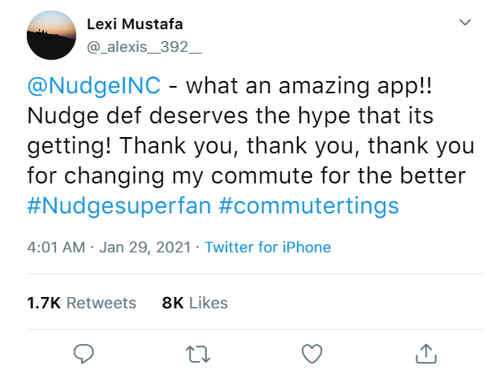Screen dimensions: 487x379
Task: Open Lexi Mustafa's profile picture
Action: [x=52, y=35]
